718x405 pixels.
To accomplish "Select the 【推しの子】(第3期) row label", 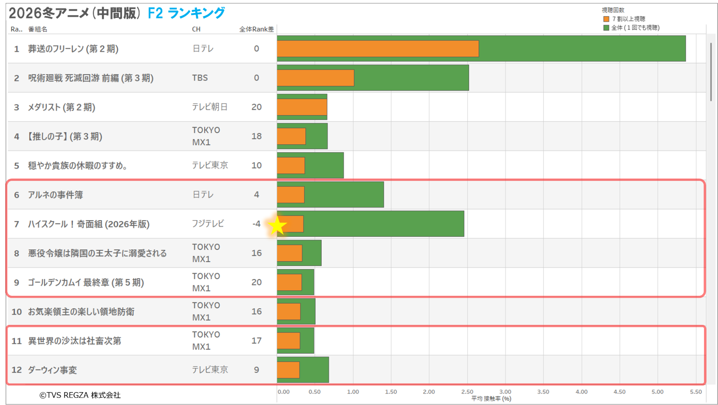I will point(65,136).
